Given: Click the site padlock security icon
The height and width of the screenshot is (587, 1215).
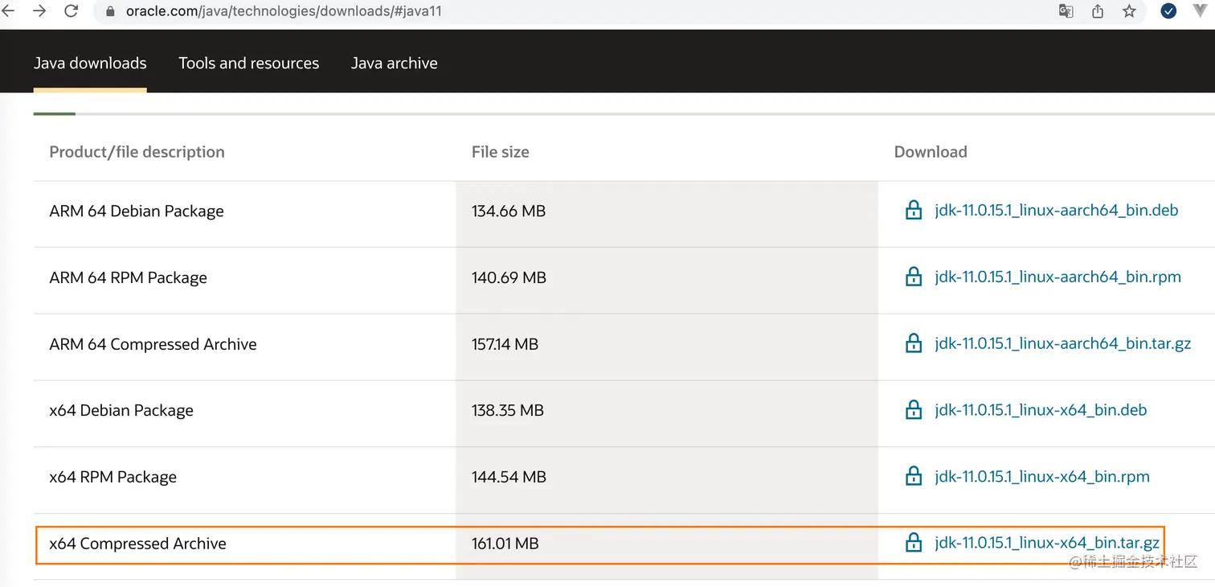Looking at the screenshot, I should [111, 11].
